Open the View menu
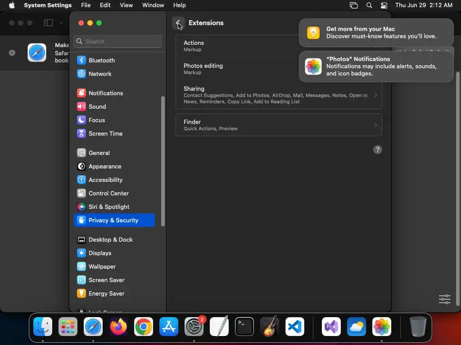 pos(126,5)
